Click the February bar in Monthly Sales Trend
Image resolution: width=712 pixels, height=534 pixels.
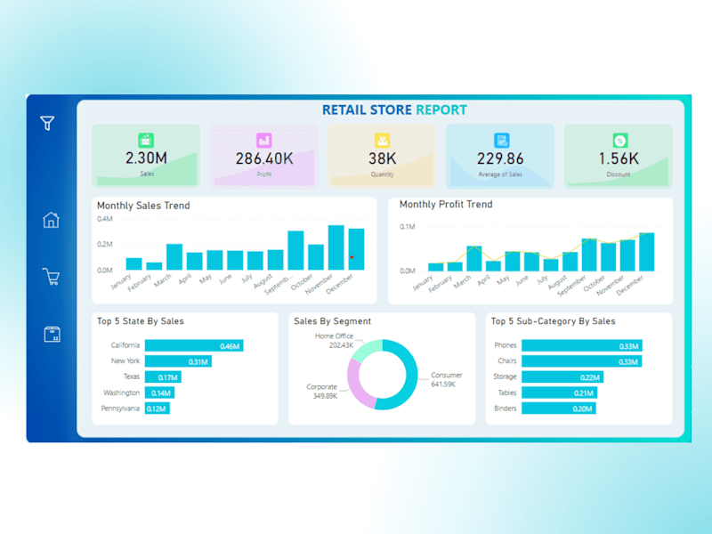pyautogui.click(x=154, y=266)
